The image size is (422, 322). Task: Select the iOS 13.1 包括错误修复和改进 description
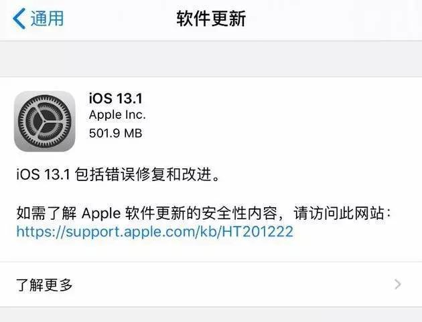click(x=119, y=174)
